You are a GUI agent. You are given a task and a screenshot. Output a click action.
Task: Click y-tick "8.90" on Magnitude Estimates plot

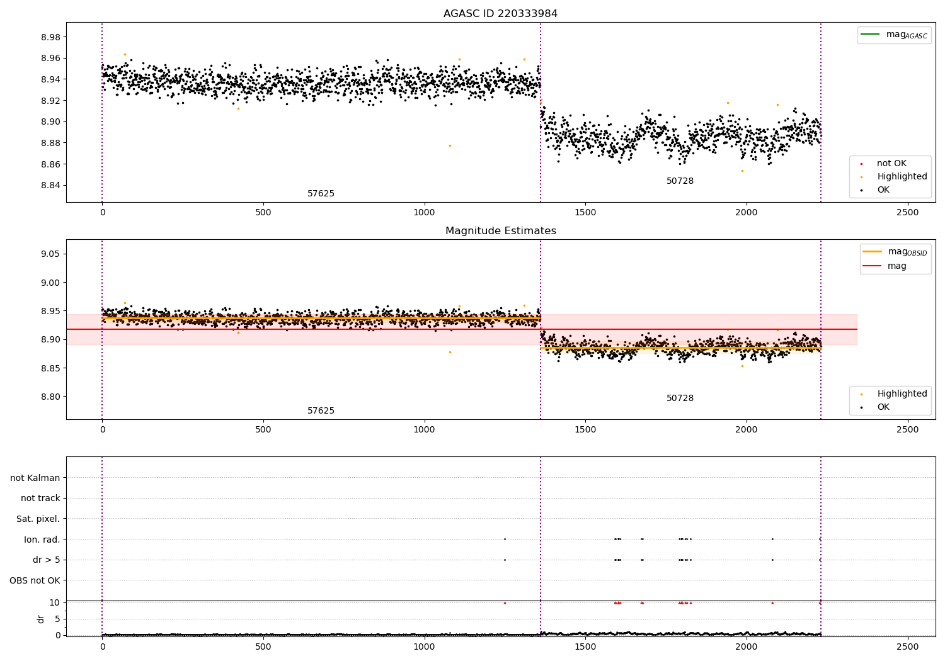(50, 340)
